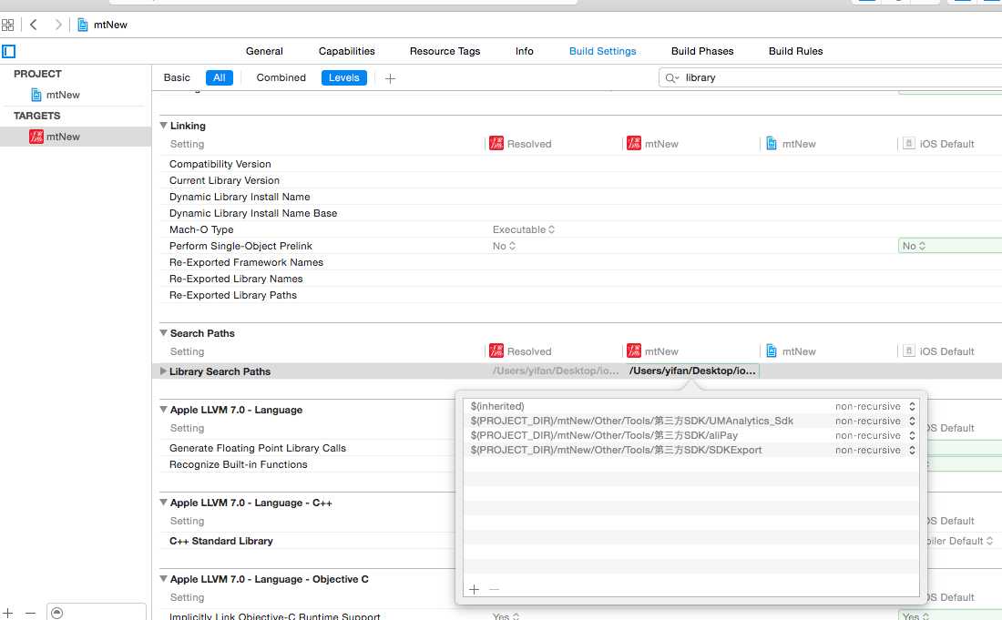Switch to the Capabilities tab

pyautogui.click(x=346, y=51)
